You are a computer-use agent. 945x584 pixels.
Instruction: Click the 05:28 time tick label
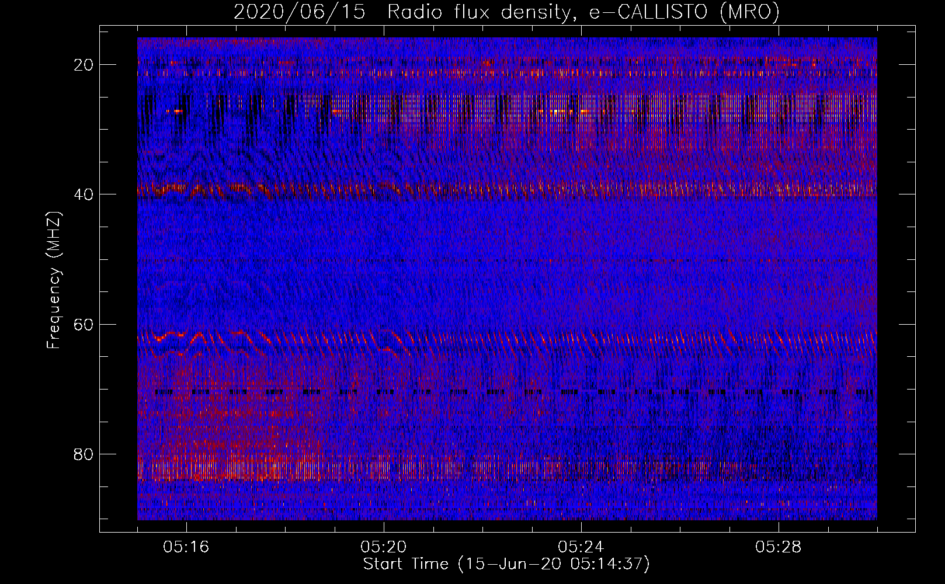(x=779, y=547)
